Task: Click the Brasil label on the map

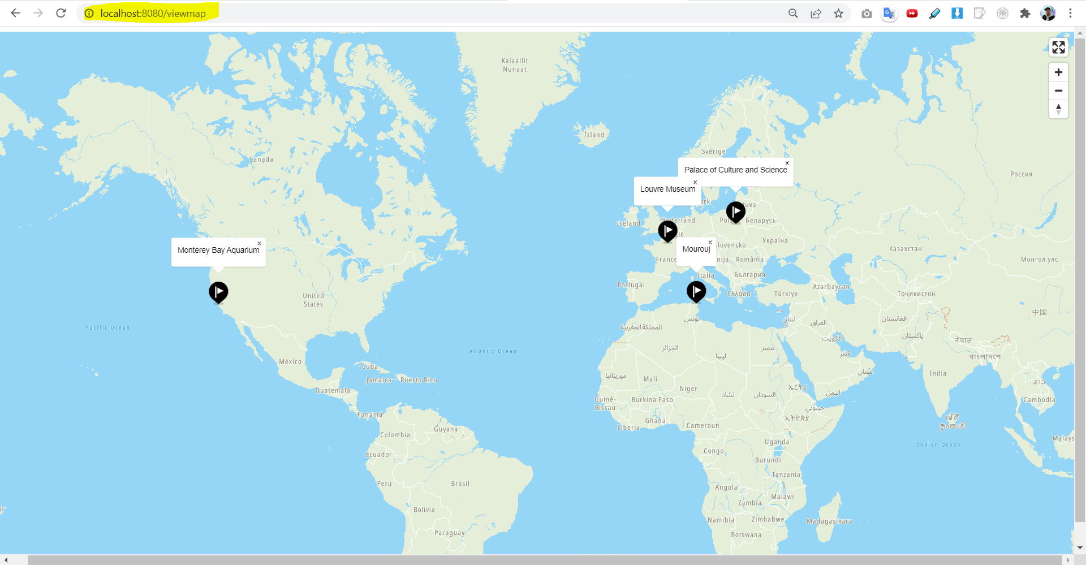Action: (x=460, y=484)
